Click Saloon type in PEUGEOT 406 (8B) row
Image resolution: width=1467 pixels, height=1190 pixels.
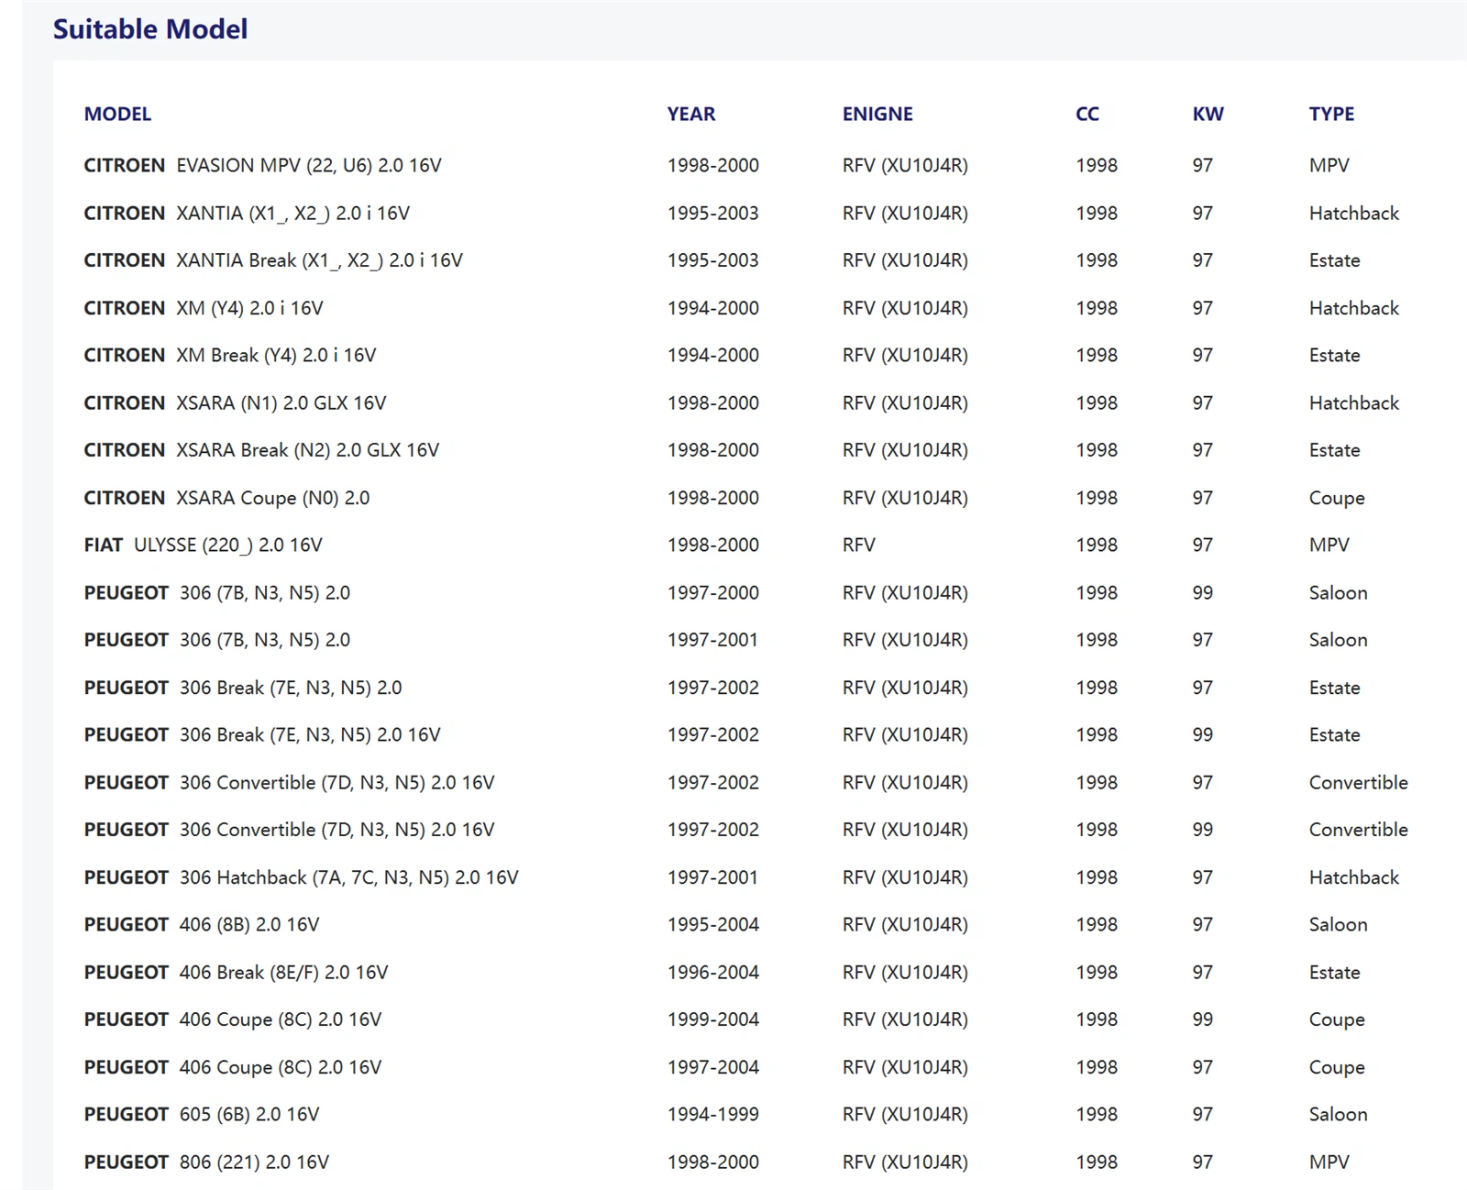coord(1339,925)
